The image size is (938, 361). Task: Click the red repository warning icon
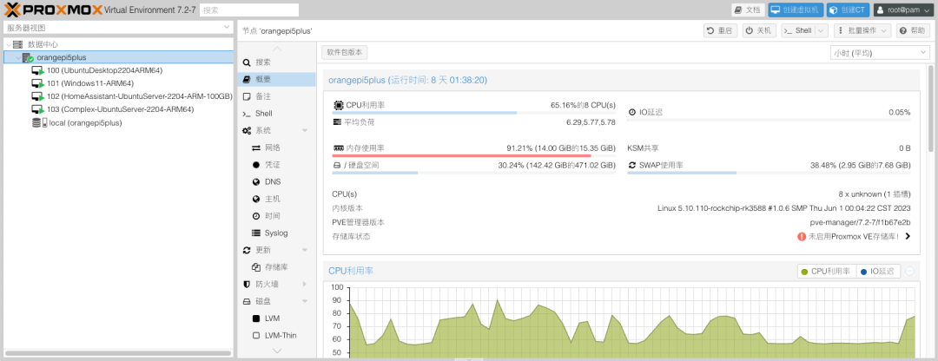[x=802, y=237]
